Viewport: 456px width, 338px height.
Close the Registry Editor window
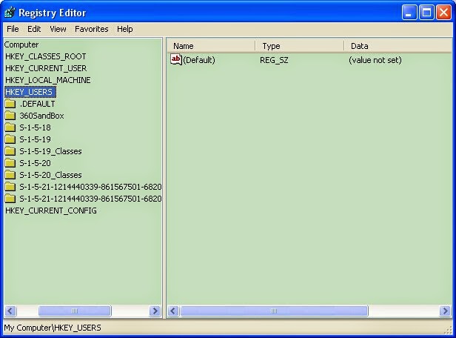[x=444, y=13]
